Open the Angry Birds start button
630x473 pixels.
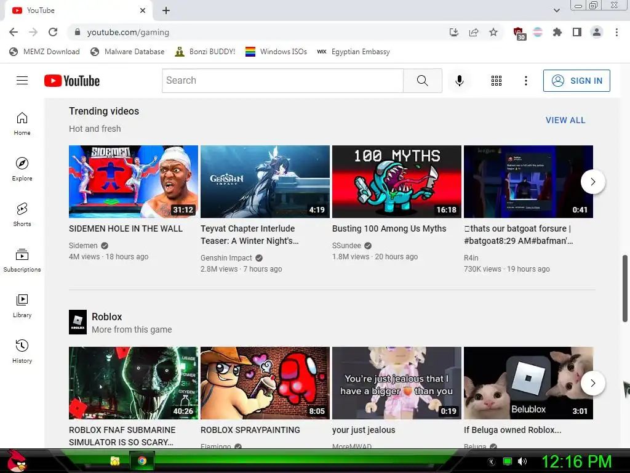[x=17, y=461]
